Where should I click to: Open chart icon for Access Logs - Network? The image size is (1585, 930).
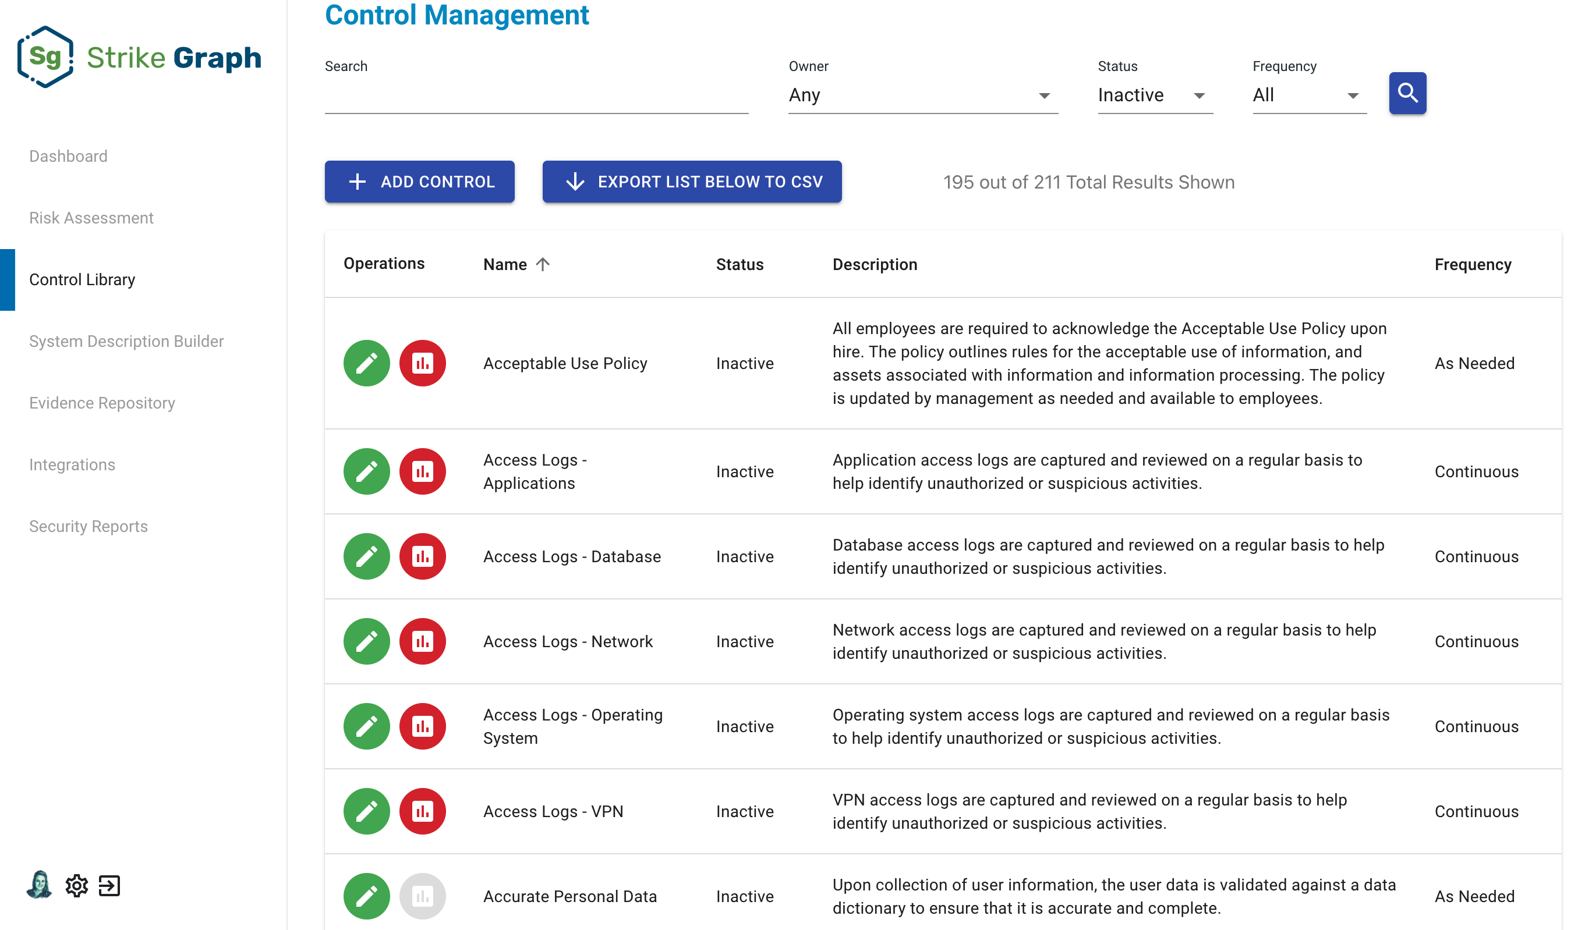click(422, 641)
